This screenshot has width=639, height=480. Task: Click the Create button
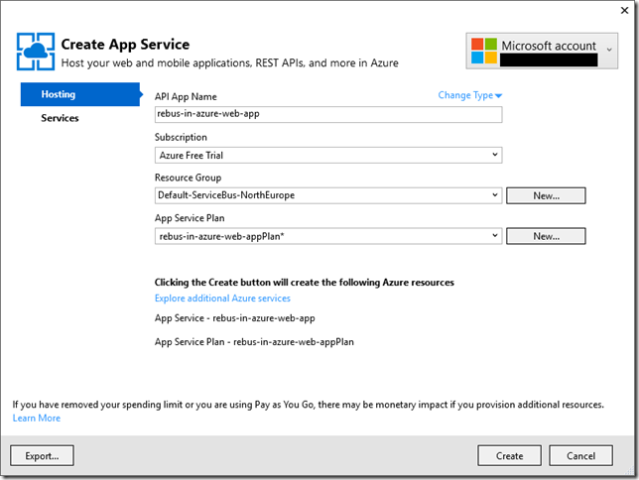click(x=509, y=455)
